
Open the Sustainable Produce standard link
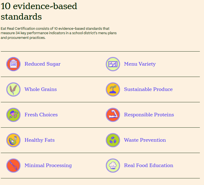click(x=148, y=89)
